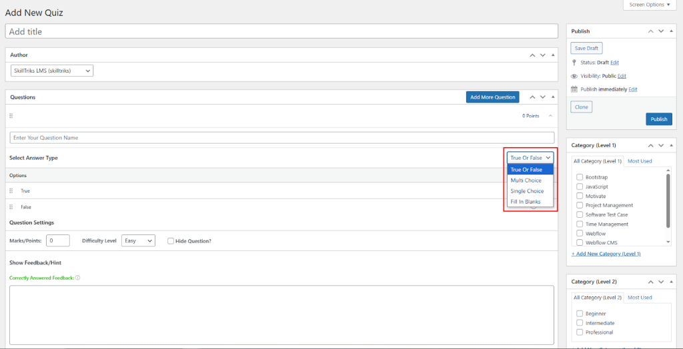The height and width of the screenshot is (349, 683).
Task: Check the JavaScript category
Action: pos(579,186)
